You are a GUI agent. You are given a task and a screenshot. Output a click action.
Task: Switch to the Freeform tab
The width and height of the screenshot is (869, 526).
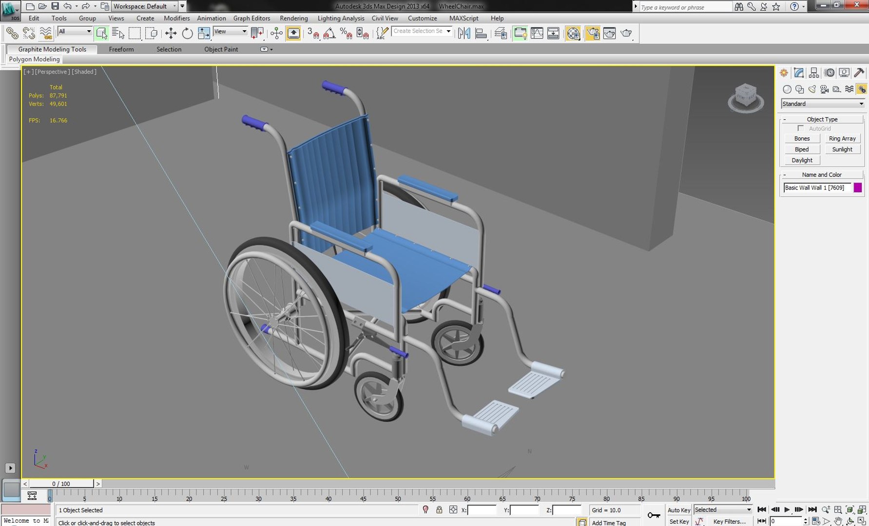121,49
